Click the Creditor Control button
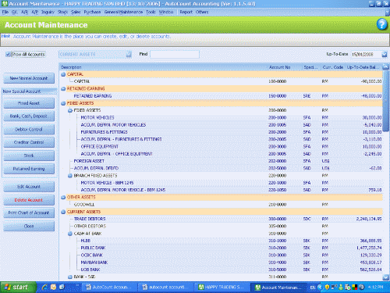Screen dimensions: 390x293 point(29,142)
